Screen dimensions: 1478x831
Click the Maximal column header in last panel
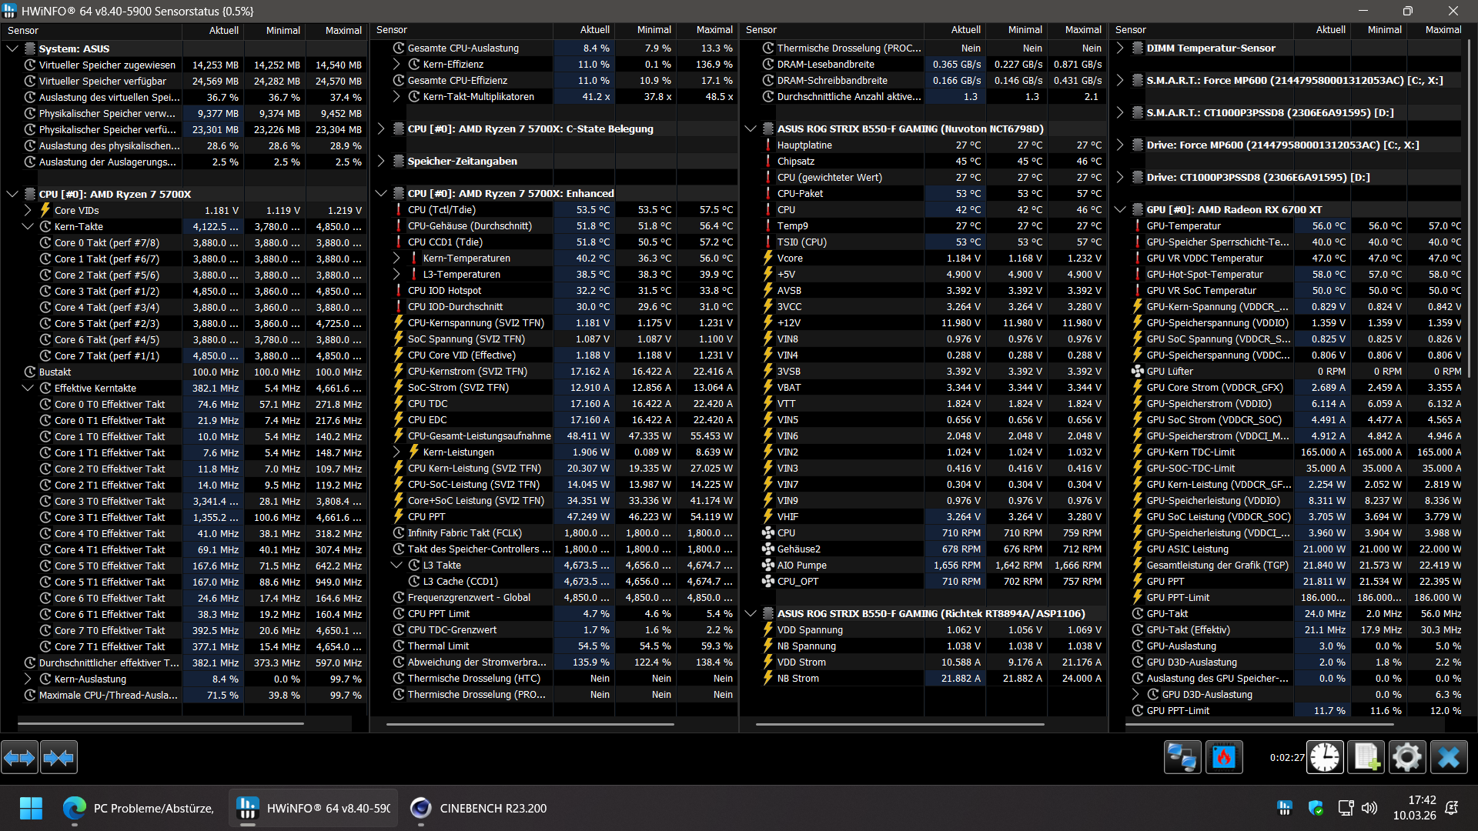(x=1443, y=30)
